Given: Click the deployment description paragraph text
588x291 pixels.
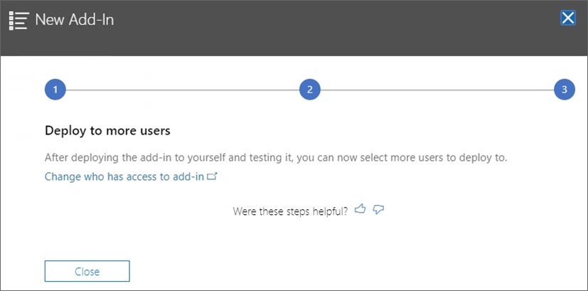Looking at the screenshot, I should [275, 157].
